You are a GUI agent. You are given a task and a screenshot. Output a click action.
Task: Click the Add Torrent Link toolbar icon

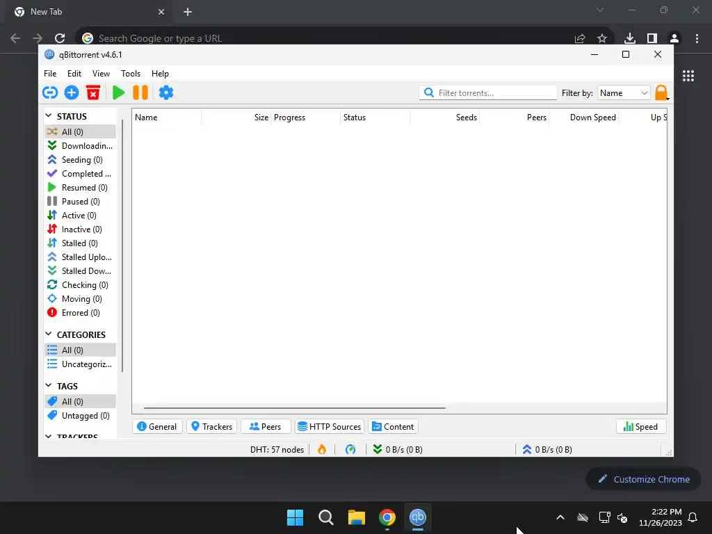(x=50, y=92)
